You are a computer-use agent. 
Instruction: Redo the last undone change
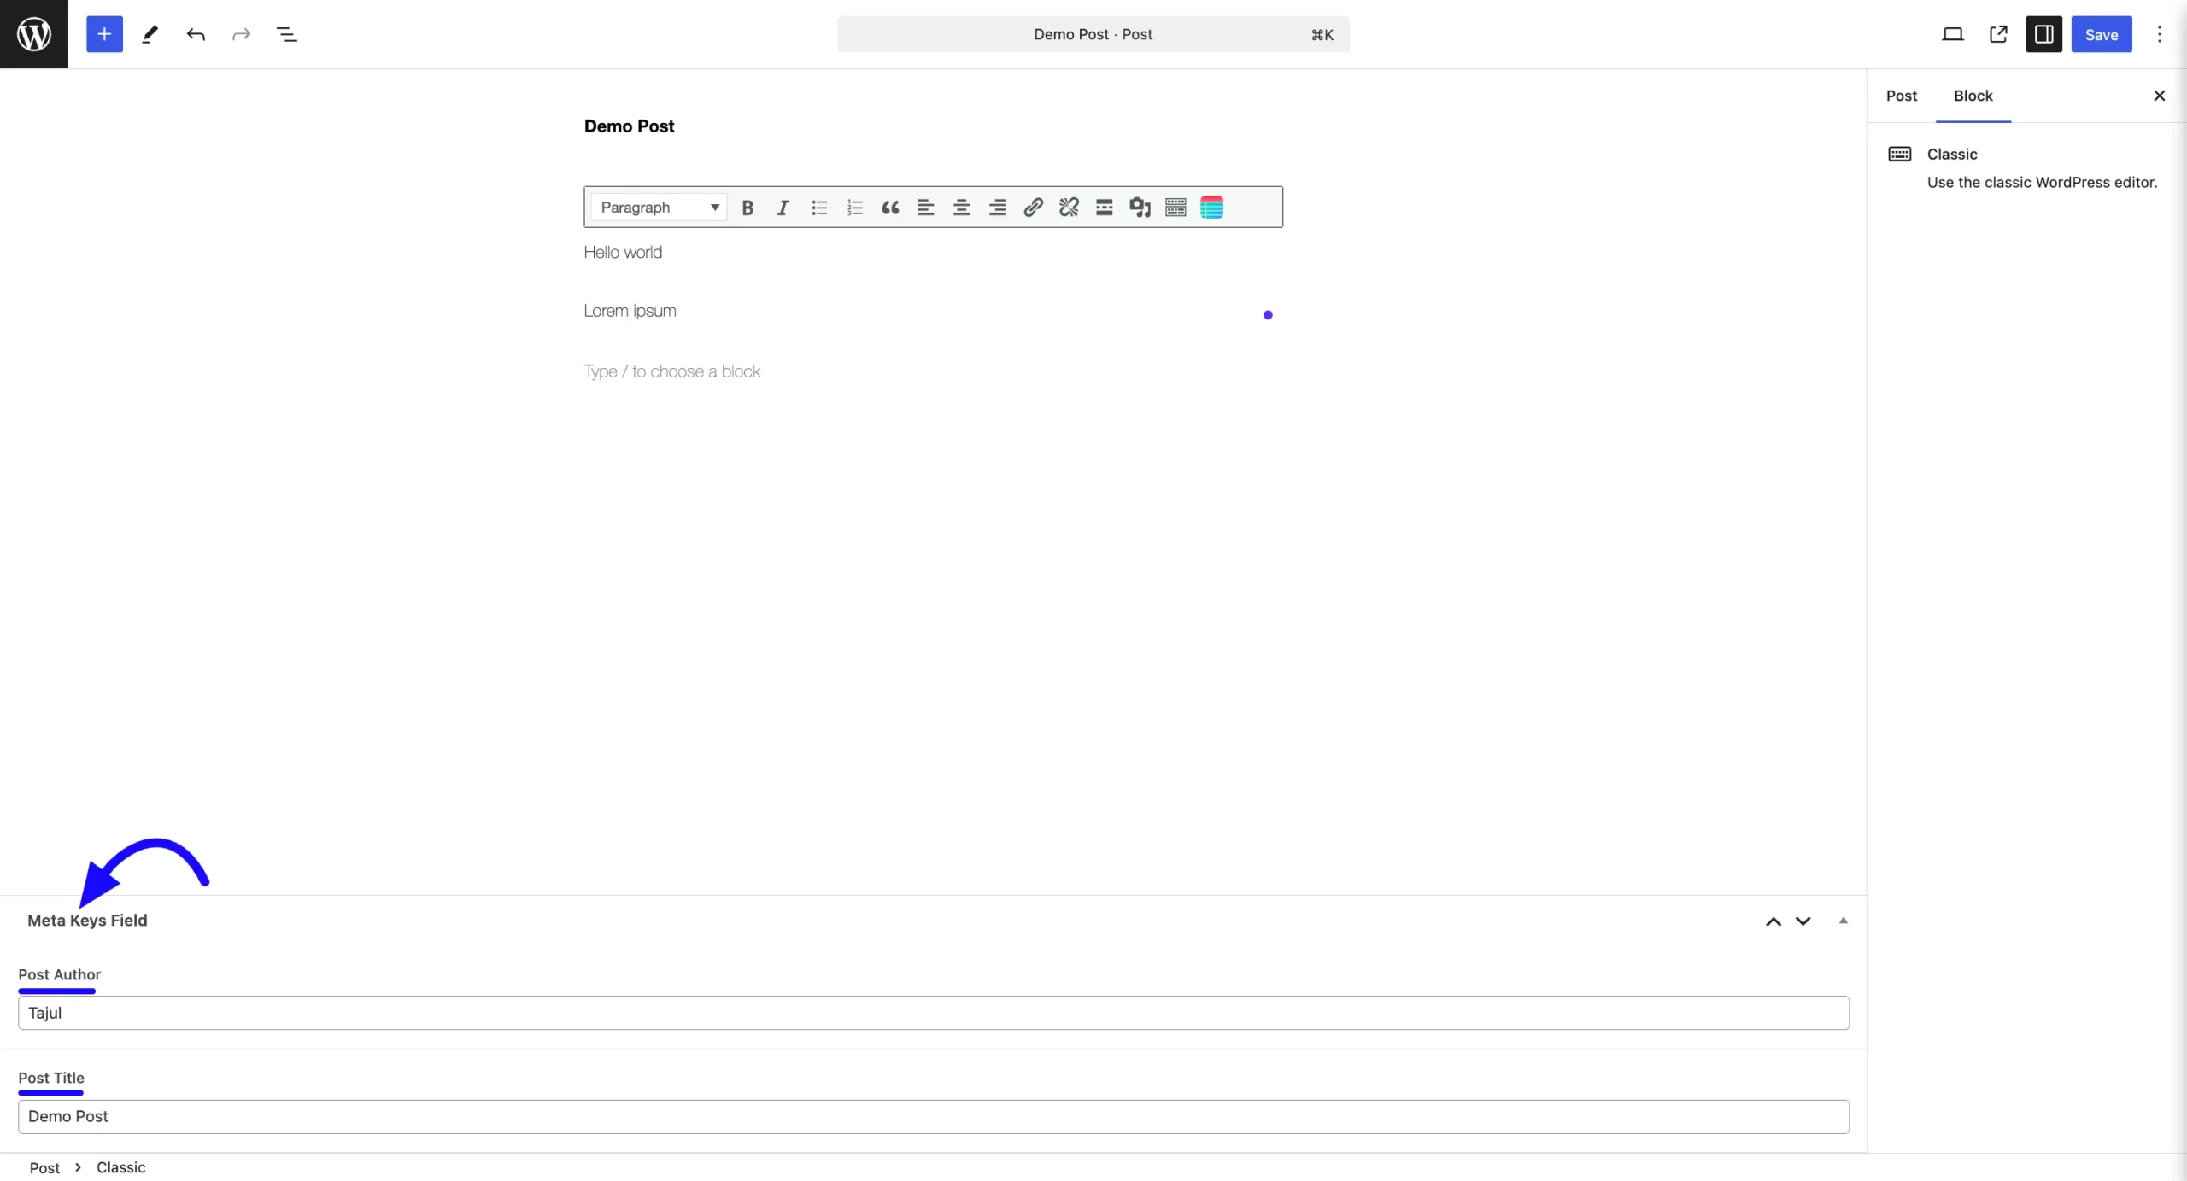click(x=242, y=34)
